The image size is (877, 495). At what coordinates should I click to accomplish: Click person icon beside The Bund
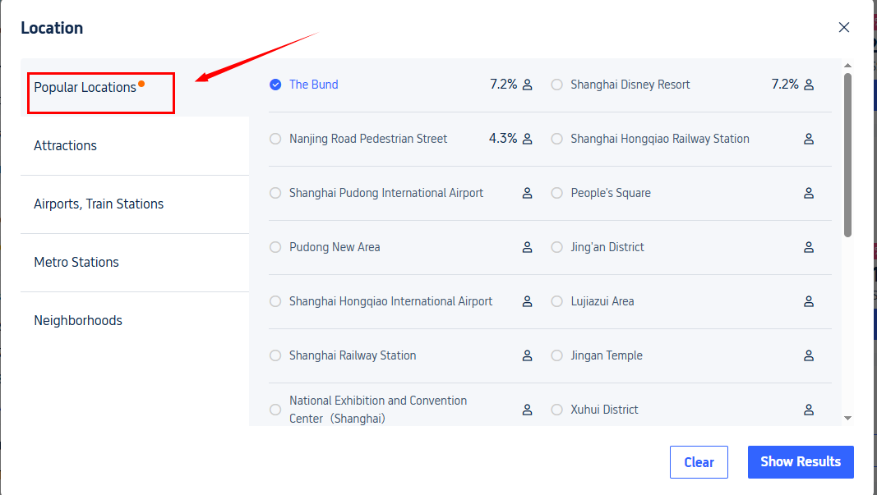[x=528, y=85]
